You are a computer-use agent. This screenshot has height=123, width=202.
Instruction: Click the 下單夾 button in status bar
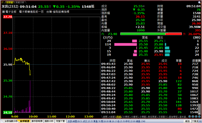point(195,121)
